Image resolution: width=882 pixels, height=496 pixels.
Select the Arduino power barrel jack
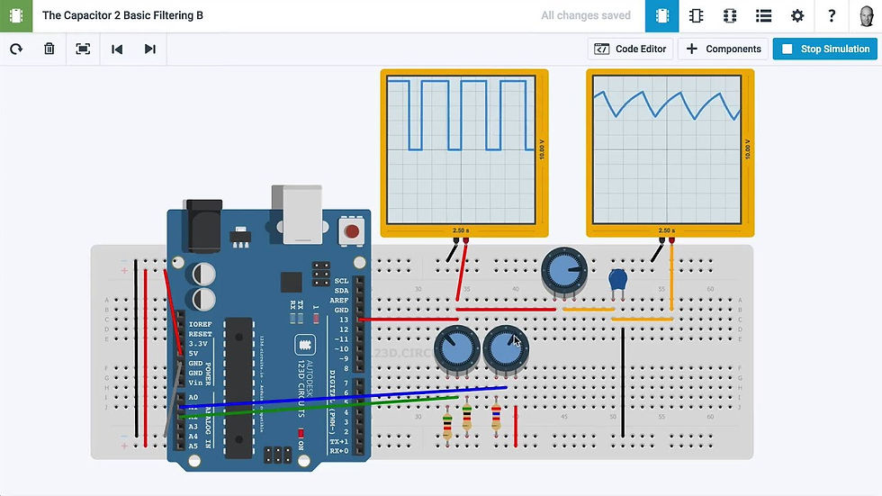coord(203,226)
